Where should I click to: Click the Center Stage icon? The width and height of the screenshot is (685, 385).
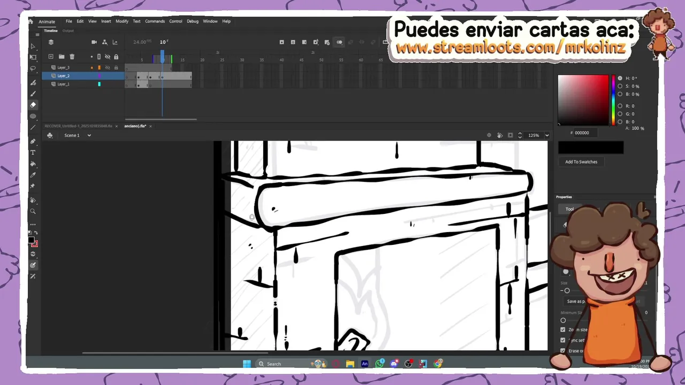point(489,135)
